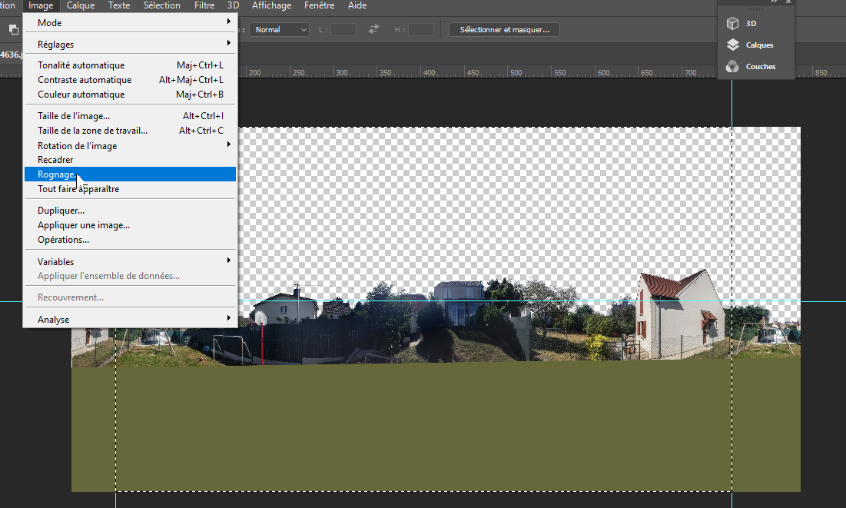
Task: Click the Sélectionner et masquer button
Action: [x=504, y=29]
